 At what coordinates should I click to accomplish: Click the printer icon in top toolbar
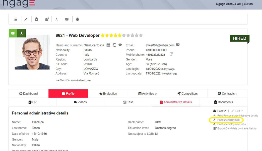pyautogui.click(x=77, y=19)
